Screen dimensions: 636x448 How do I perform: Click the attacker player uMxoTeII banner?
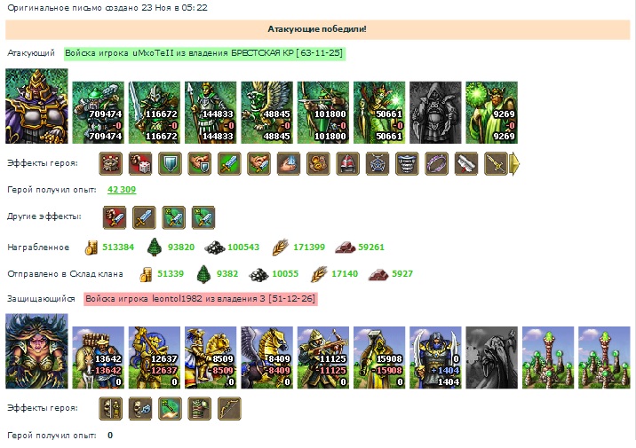coord(204,53)
